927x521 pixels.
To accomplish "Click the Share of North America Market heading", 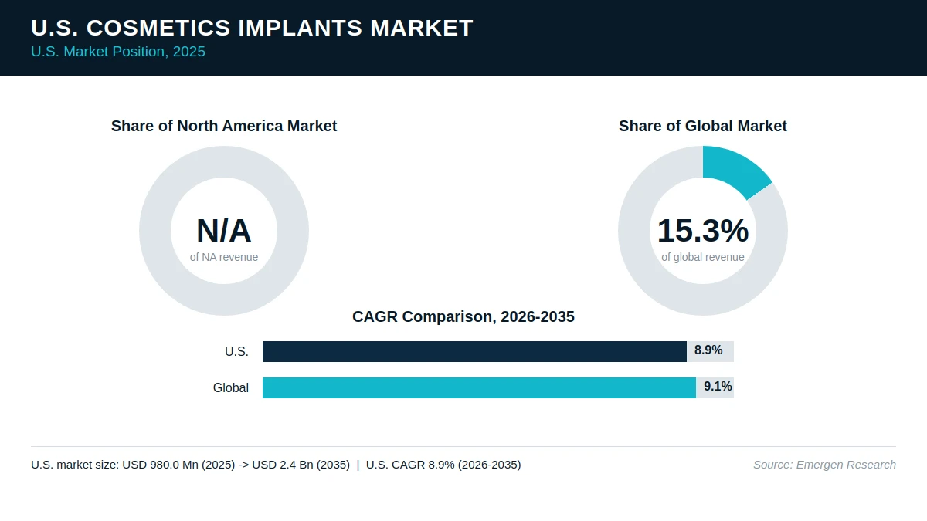I will pyautogui.click(x=224, y=126).
